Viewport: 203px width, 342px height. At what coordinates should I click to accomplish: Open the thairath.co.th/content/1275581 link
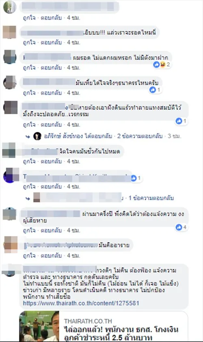click(81, 303)
